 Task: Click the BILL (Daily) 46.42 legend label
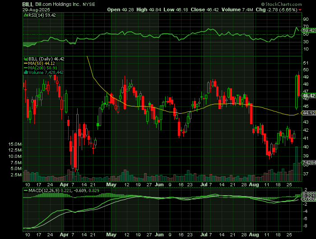(x=46, y=59)
